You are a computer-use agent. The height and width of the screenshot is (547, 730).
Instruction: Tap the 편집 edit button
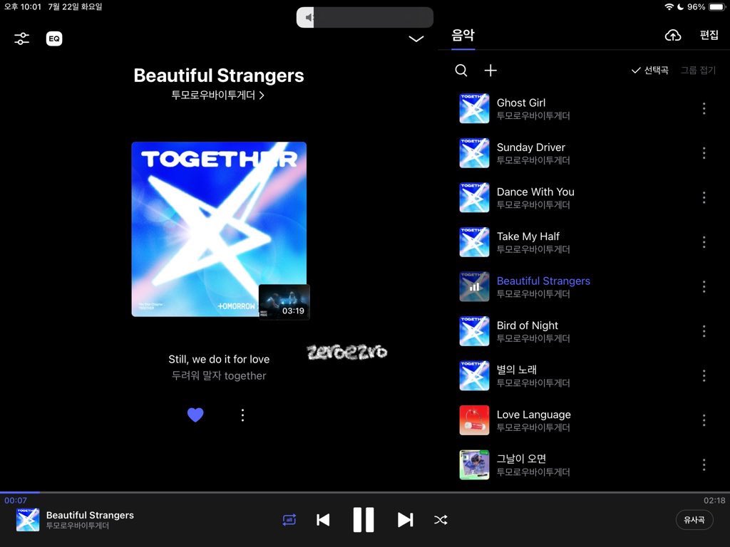click(709, 35)
